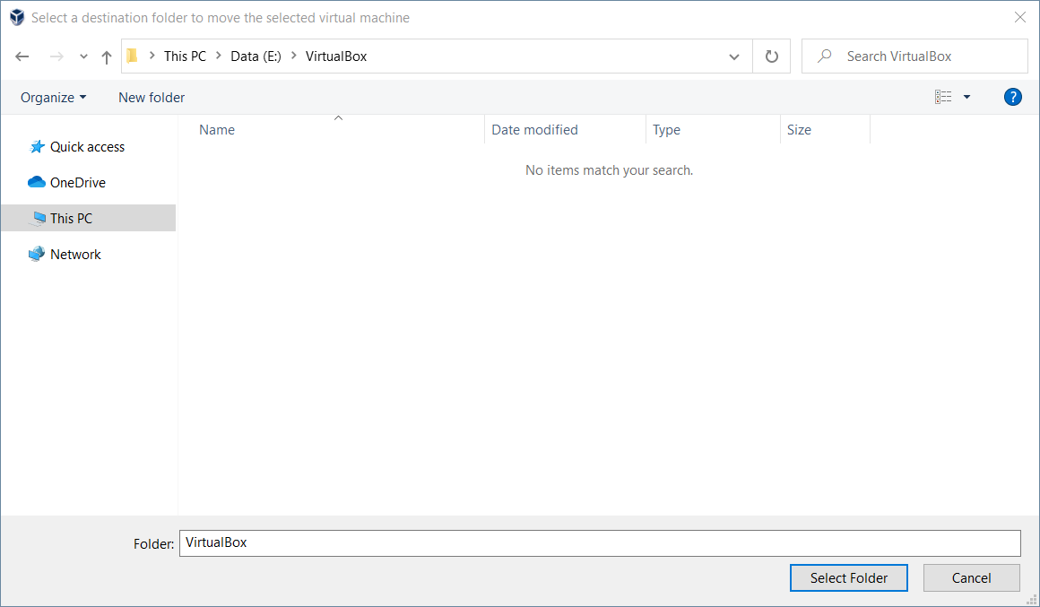Cancel the folder selection dialog
The height and width of the screenshot is (607, 1040).
(971, 578)
